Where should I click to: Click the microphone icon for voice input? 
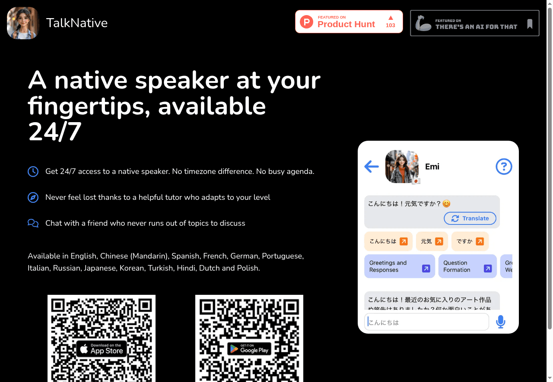click(501, 322)
